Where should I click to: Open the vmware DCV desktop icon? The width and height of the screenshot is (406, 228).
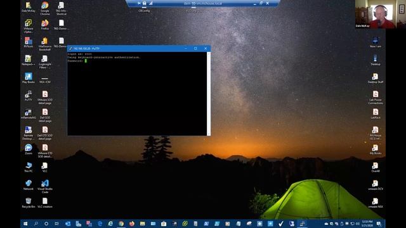coord(376,185)
